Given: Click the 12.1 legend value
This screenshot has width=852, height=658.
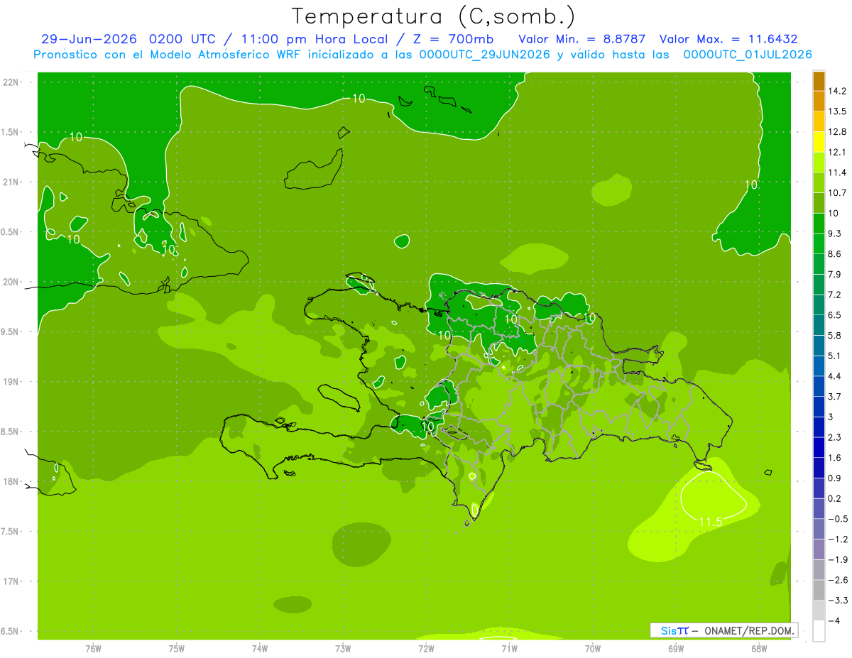Looking at the screenshot, I should [839, 152].
